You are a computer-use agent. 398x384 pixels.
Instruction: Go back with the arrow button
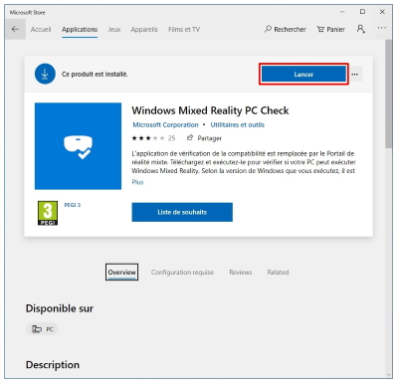15,29
